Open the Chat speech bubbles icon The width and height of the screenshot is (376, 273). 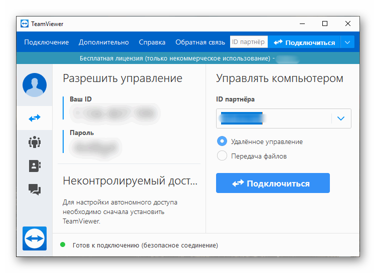[35, 189]
